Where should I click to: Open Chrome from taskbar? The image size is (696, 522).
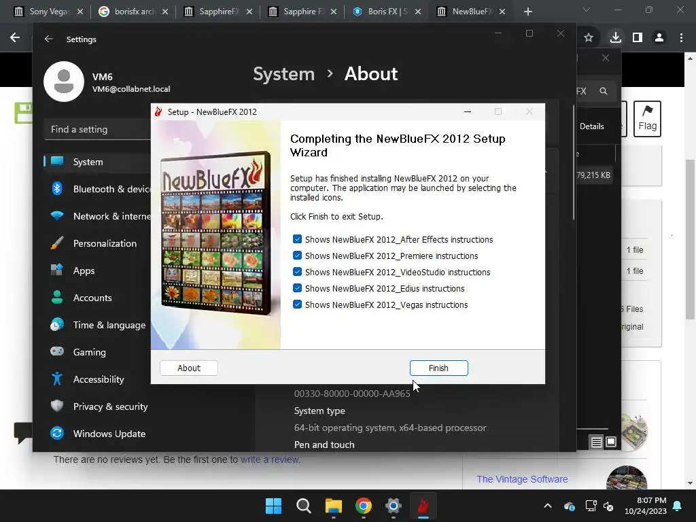click(x=364, y=506)
